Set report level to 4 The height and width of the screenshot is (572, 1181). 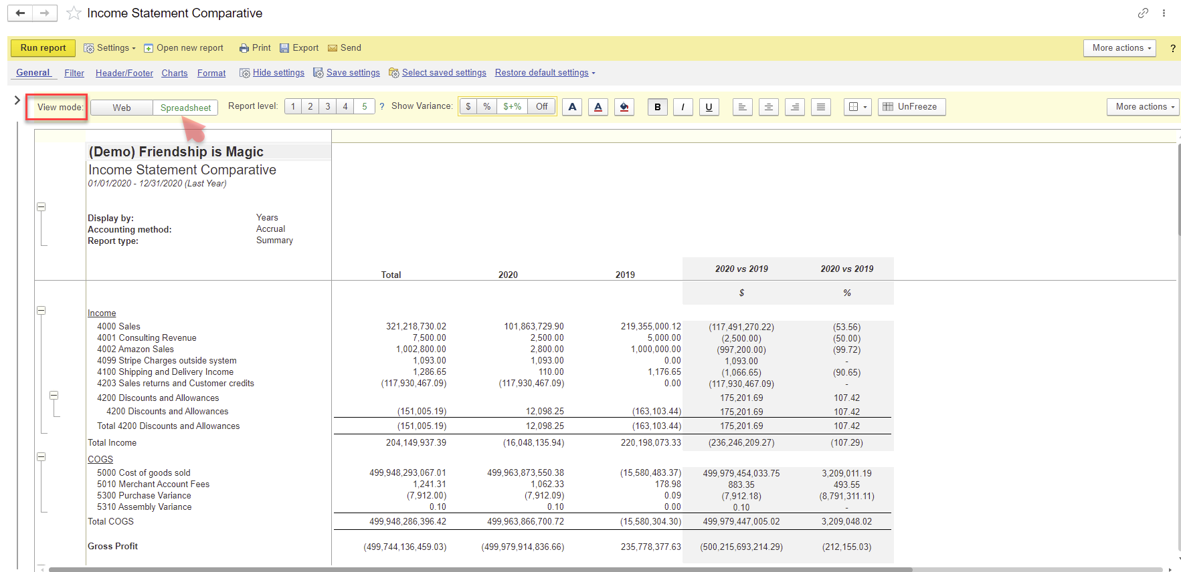tap(345, 106)
